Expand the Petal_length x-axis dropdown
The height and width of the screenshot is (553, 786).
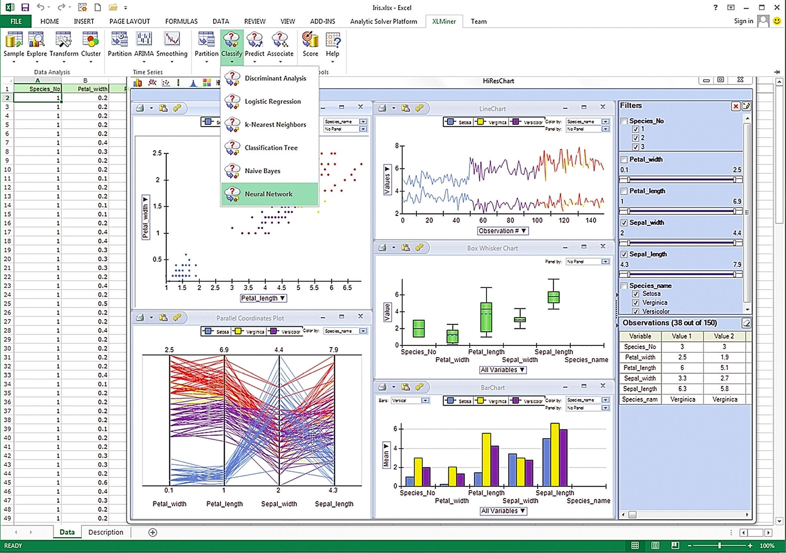pyautogui.click(x=263, y=298)
